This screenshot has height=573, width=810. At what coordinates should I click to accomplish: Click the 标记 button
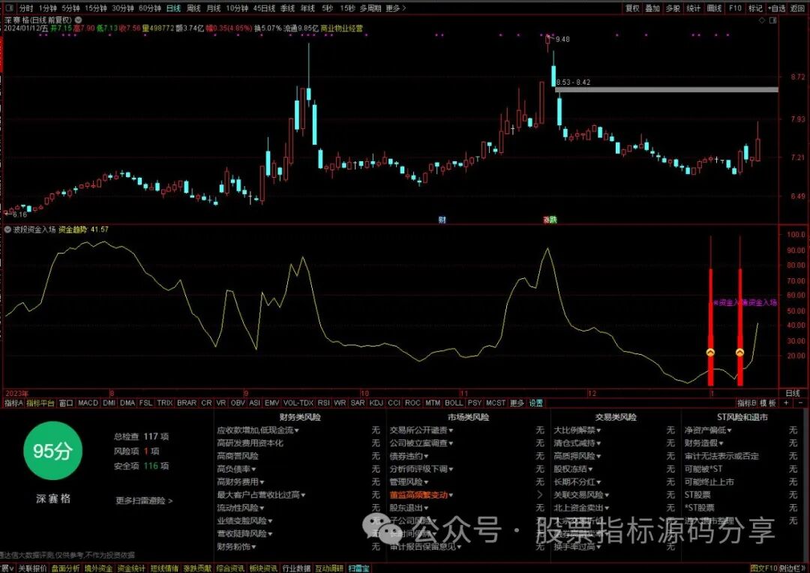point(756,8)
